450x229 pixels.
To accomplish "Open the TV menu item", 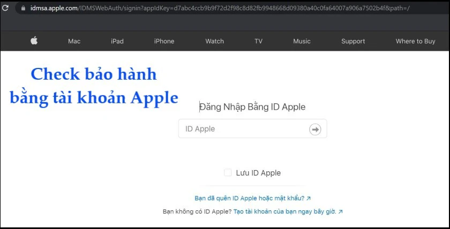I will pyautogui.click(x=258, y=41).
